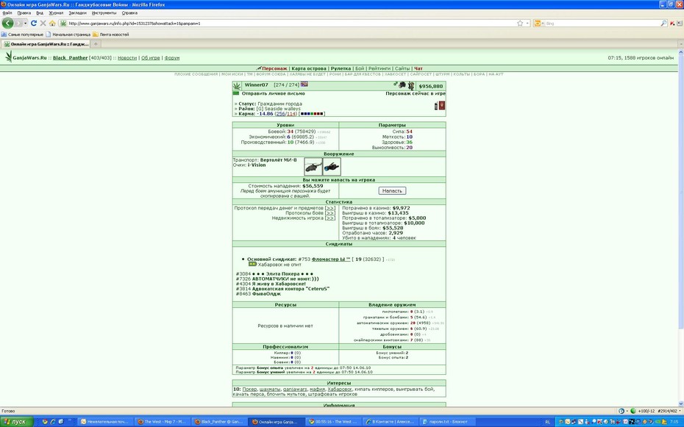Click the i-Vision goggles thumbnail

tap(332, 167)
